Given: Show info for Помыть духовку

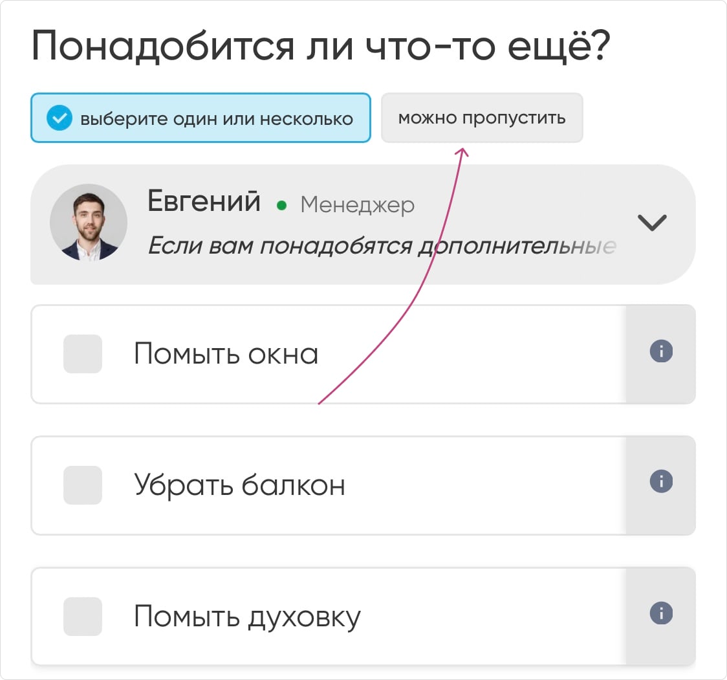Looking at the screenshot, I should [660, 613].
